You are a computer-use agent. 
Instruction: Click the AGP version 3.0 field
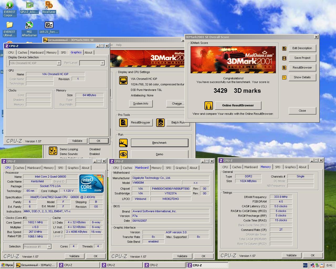176,232
